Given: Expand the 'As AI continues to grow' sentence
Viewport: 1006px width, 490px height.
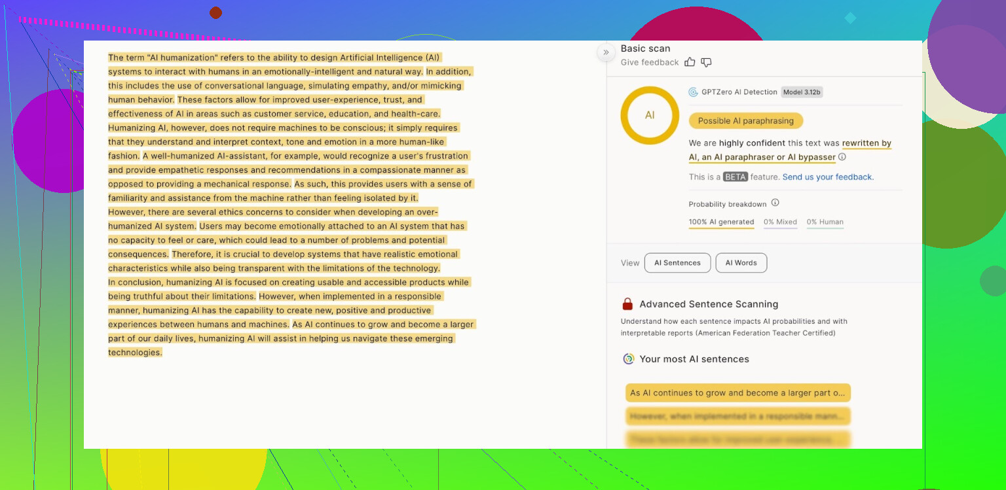Looking at the screenshot, I should pos(737,393).
